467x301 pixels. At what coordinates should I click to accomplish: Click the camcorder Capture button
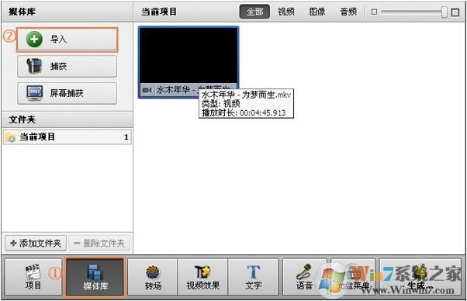pyautogui.click(x=67, y=67)
